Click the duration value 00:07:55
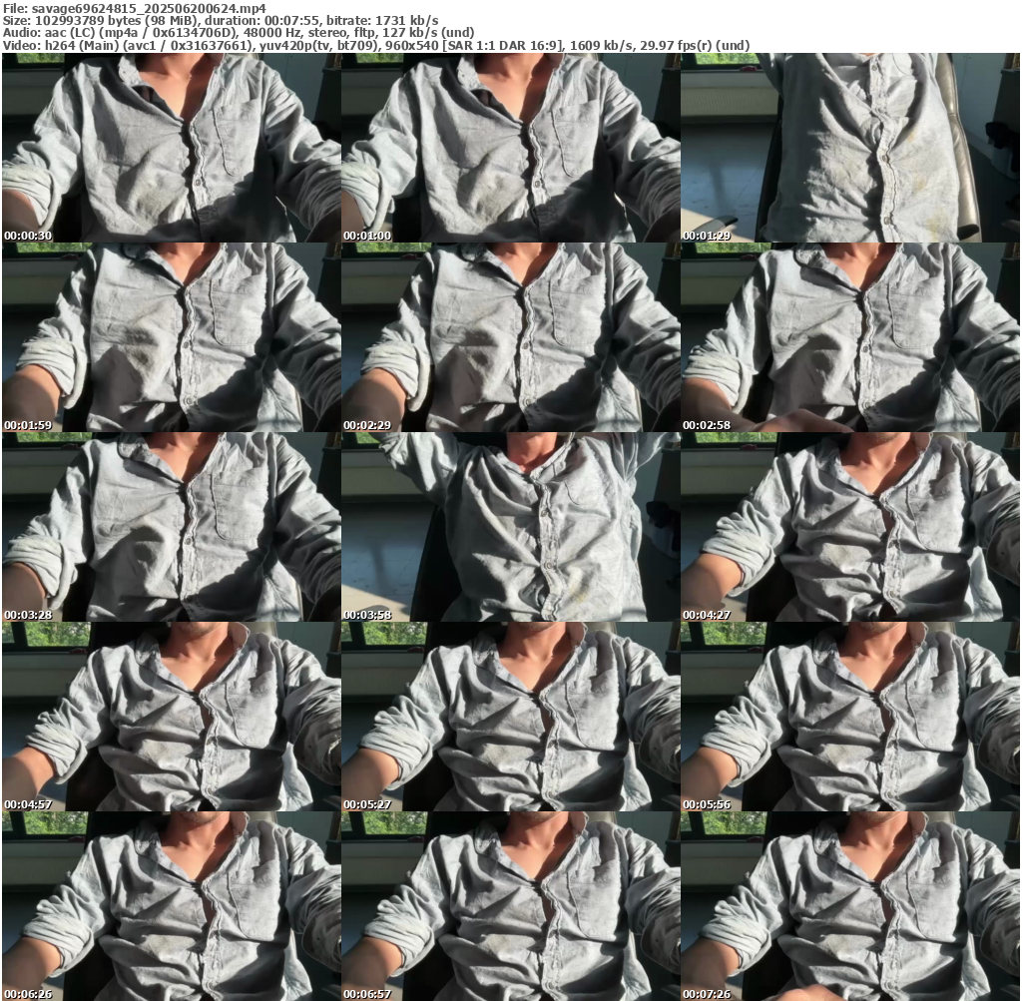Screen dimensions: 1022x1001 click(292, 21)
